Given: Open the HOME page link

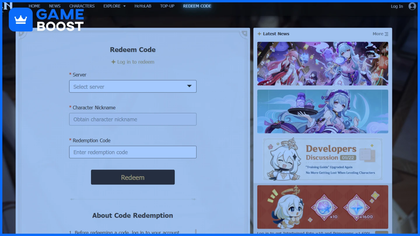Looking at the screenshot, I should [34, 6].
